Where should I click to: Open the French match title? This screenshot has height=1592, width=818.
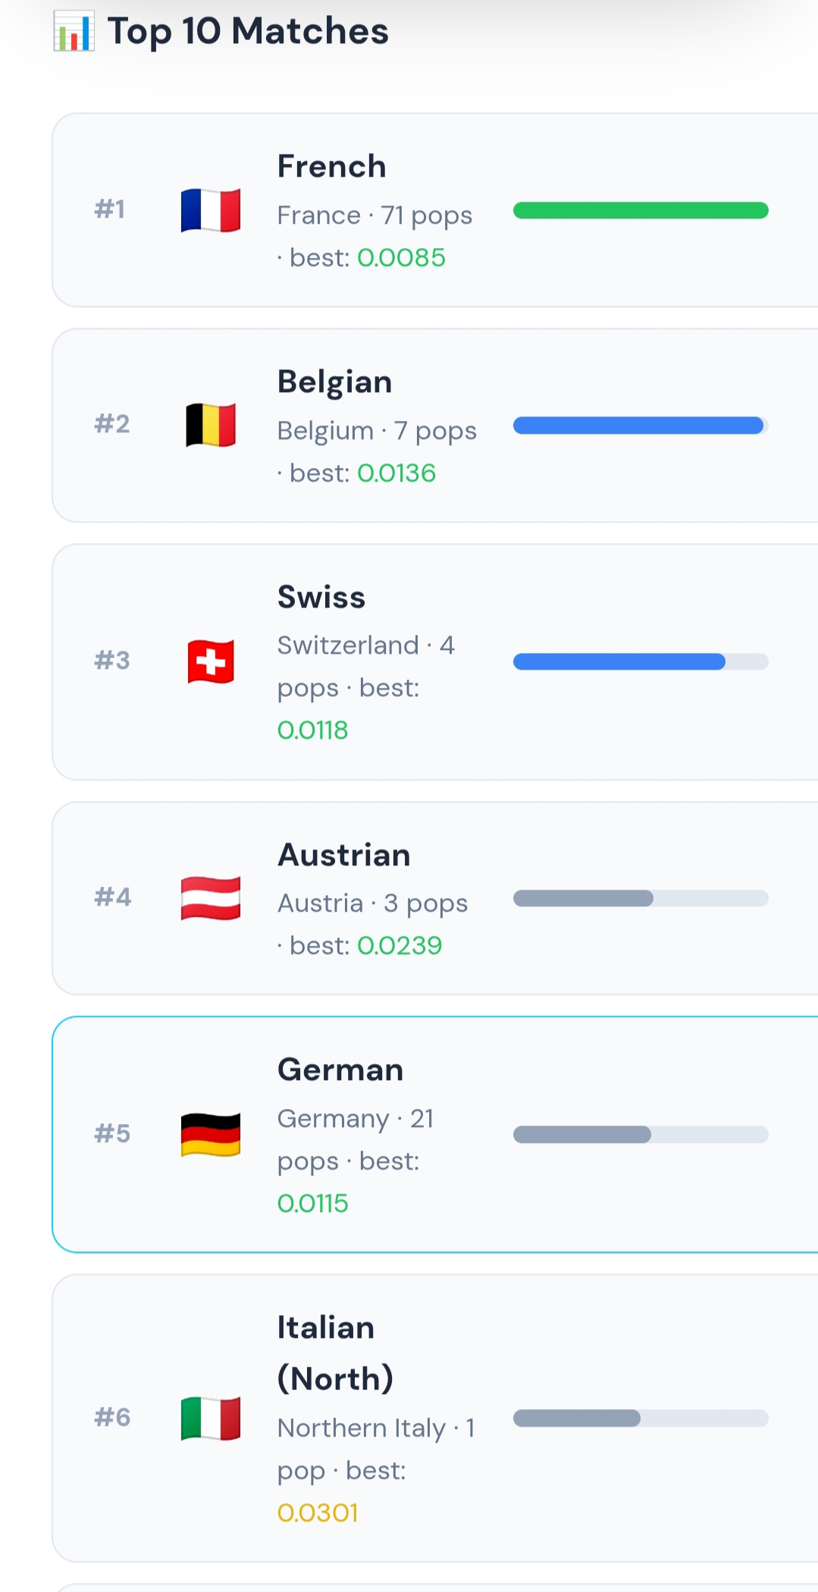click(331, 166)
